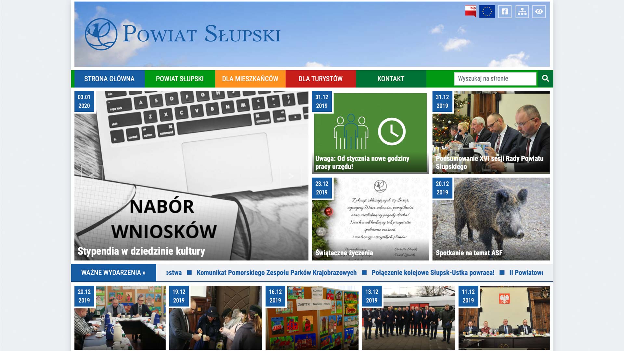Open Połączenie kolejowe Słupsk-Ustka powraca link
This screenshot has height=351, width=624.
point(433,272)
